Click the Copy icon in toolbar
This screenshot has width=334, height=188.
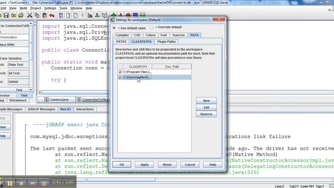coord(37,15)
